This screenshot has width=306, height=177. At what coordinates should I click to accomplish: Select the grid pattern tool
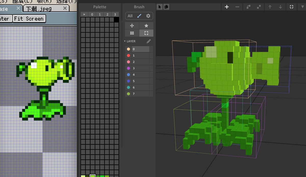coord(132,33)
